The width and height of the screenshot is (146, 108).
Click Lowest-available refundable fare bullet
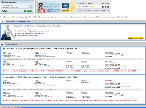pyautogui.click(x=27, y=30)
